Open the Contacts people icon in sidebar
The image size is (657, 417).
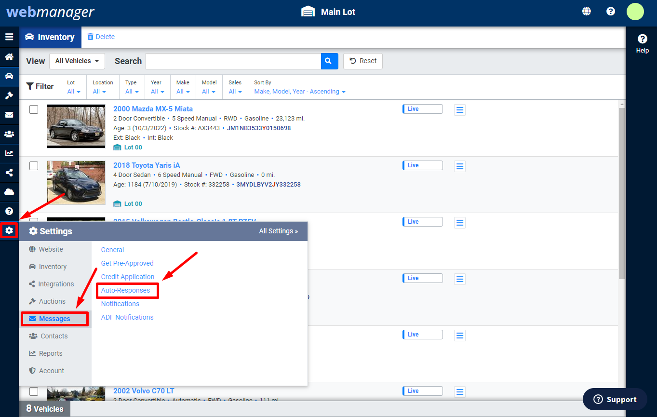coord(9,134)
